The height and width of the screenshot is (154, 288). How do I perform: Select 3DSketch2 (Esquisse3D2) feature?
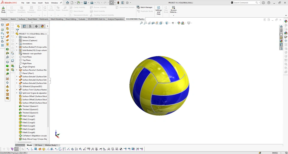click(32, 86)
